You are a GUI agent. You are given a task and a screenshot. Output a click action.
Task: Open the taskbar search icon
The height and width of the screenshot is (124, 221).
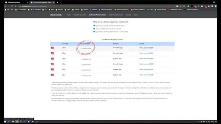(x=9, y=122)
